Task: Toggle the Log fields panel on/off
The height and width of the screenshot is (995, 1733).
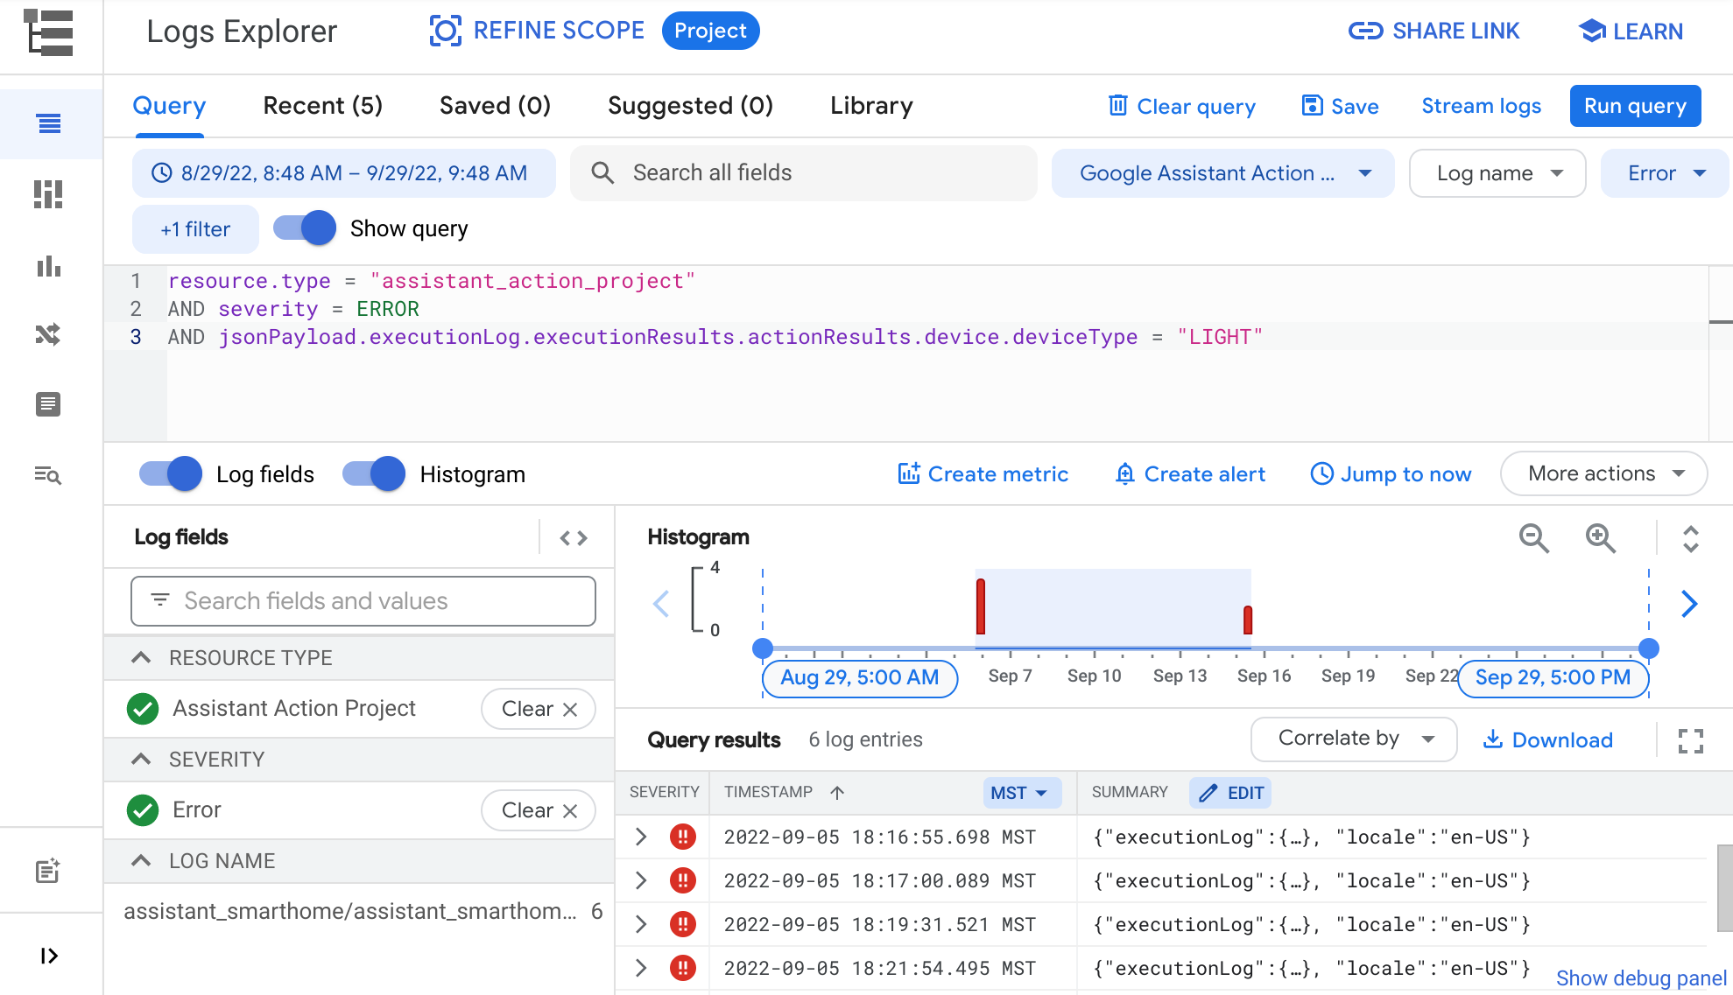Action: pyautogui.click(x=170, y=474)
